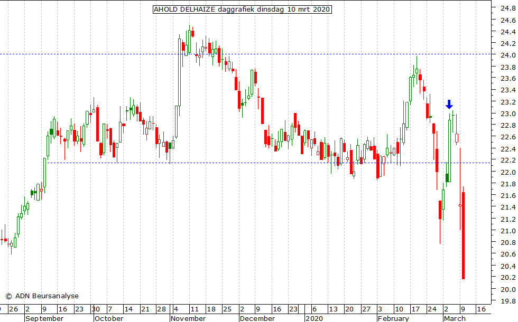Click the 3 date label in February
Viewport: 518px width, 322px height.
(380, 309)
